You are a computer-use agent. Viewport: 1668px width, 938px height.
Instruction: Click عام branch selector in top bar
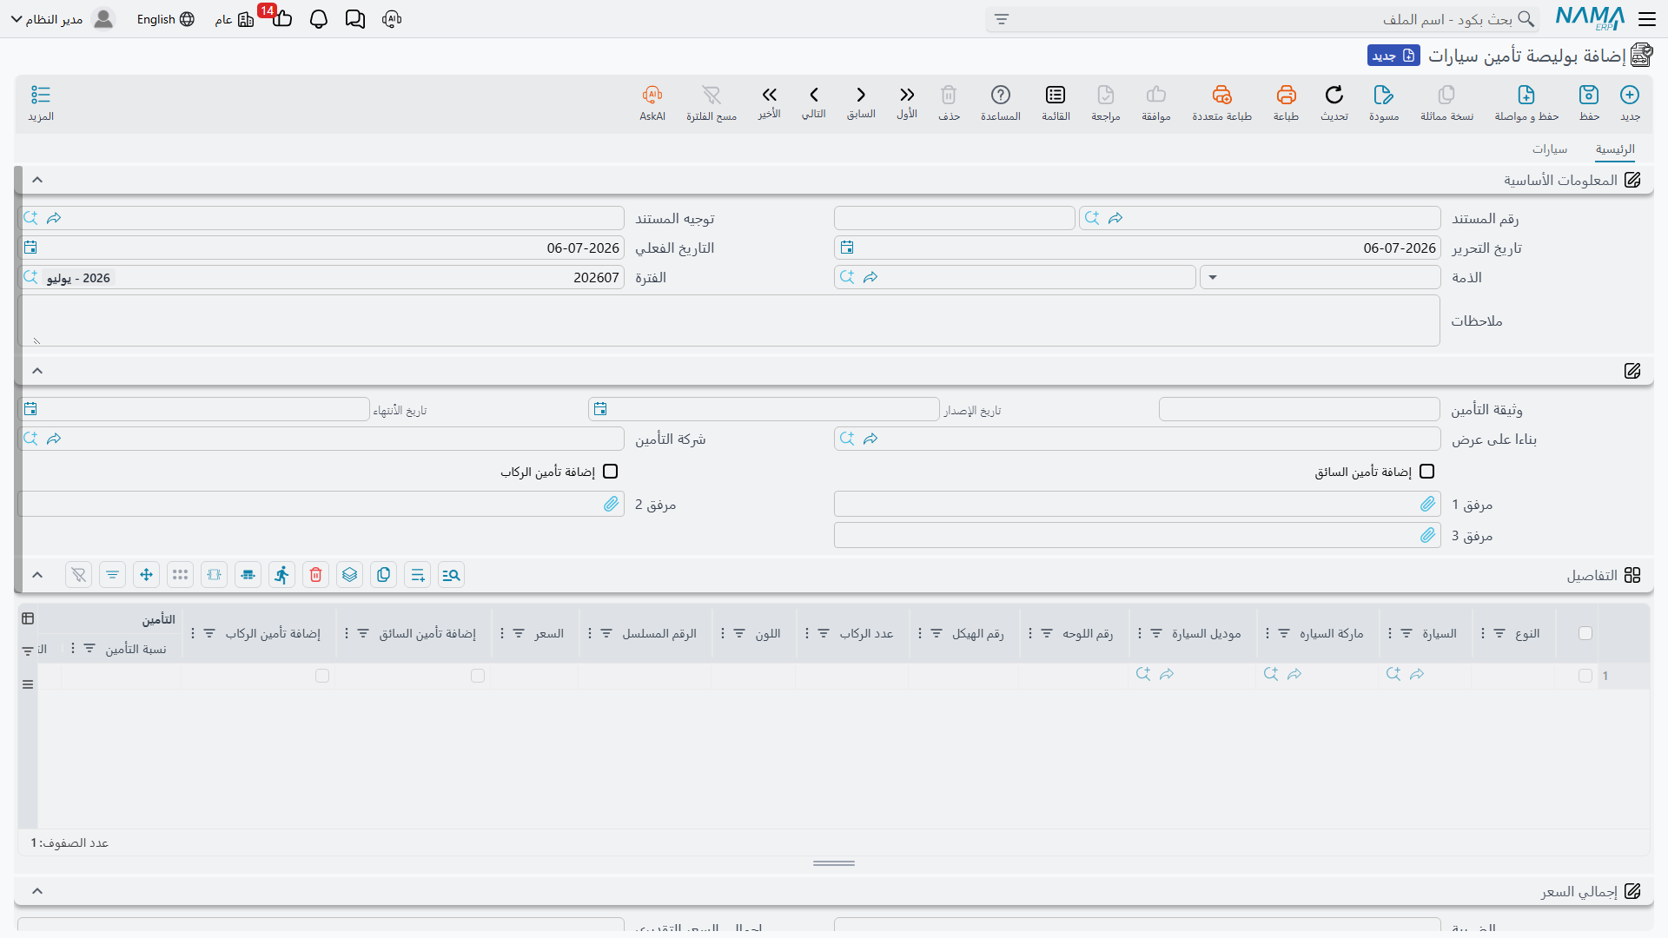[x=235, y=19]
